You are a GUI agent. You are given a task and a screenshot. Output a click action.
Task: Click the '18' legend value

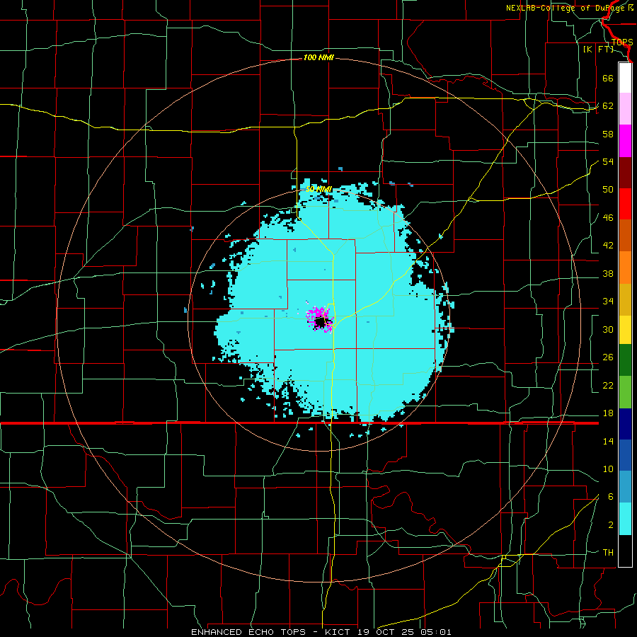click(608, 413)
